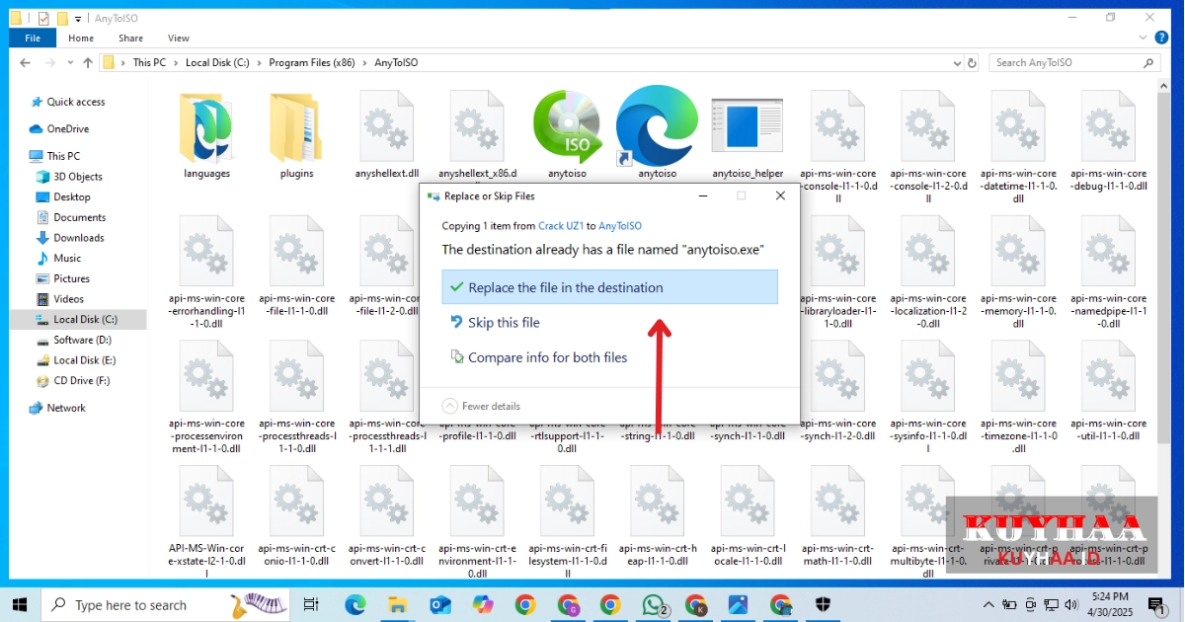
Task: Click the Crack UZ1 source link
Action: [x=561, y=226]
